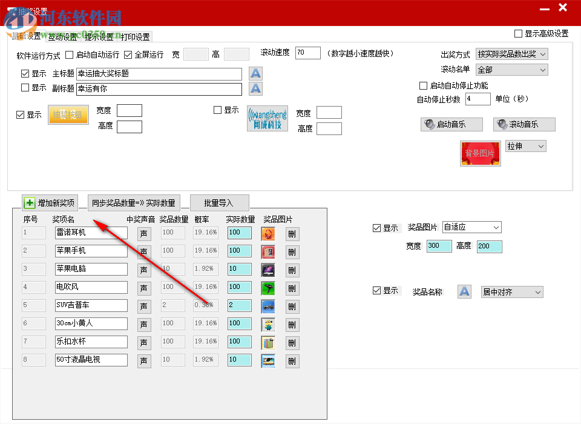Click the 批量导入 batch import button
This screenshot has width=581, height=424.
220,202
